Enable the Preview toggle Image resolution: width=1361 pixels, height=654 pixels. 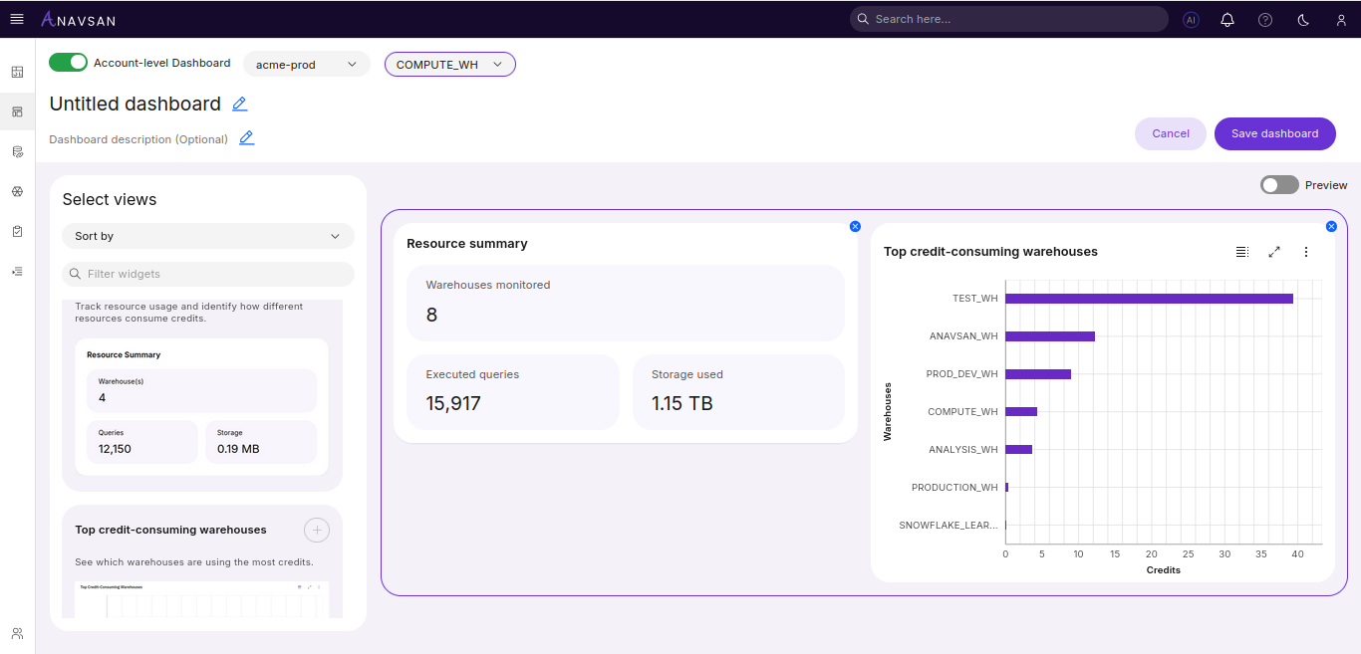point(1279,185)
